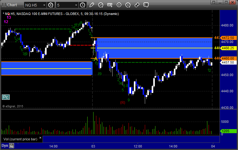Click the magenta 12 count label
This screenshot has height=150, width=238.
6,22
